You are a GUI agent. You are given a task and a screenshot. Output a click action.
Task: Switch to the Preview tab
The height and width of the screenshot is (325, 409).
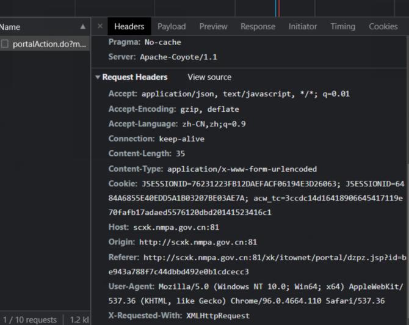[x=213, y=27]
